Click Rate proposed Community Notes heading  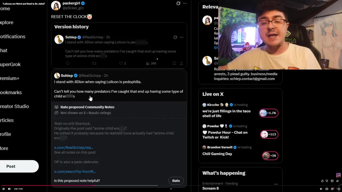coord(87,107)
